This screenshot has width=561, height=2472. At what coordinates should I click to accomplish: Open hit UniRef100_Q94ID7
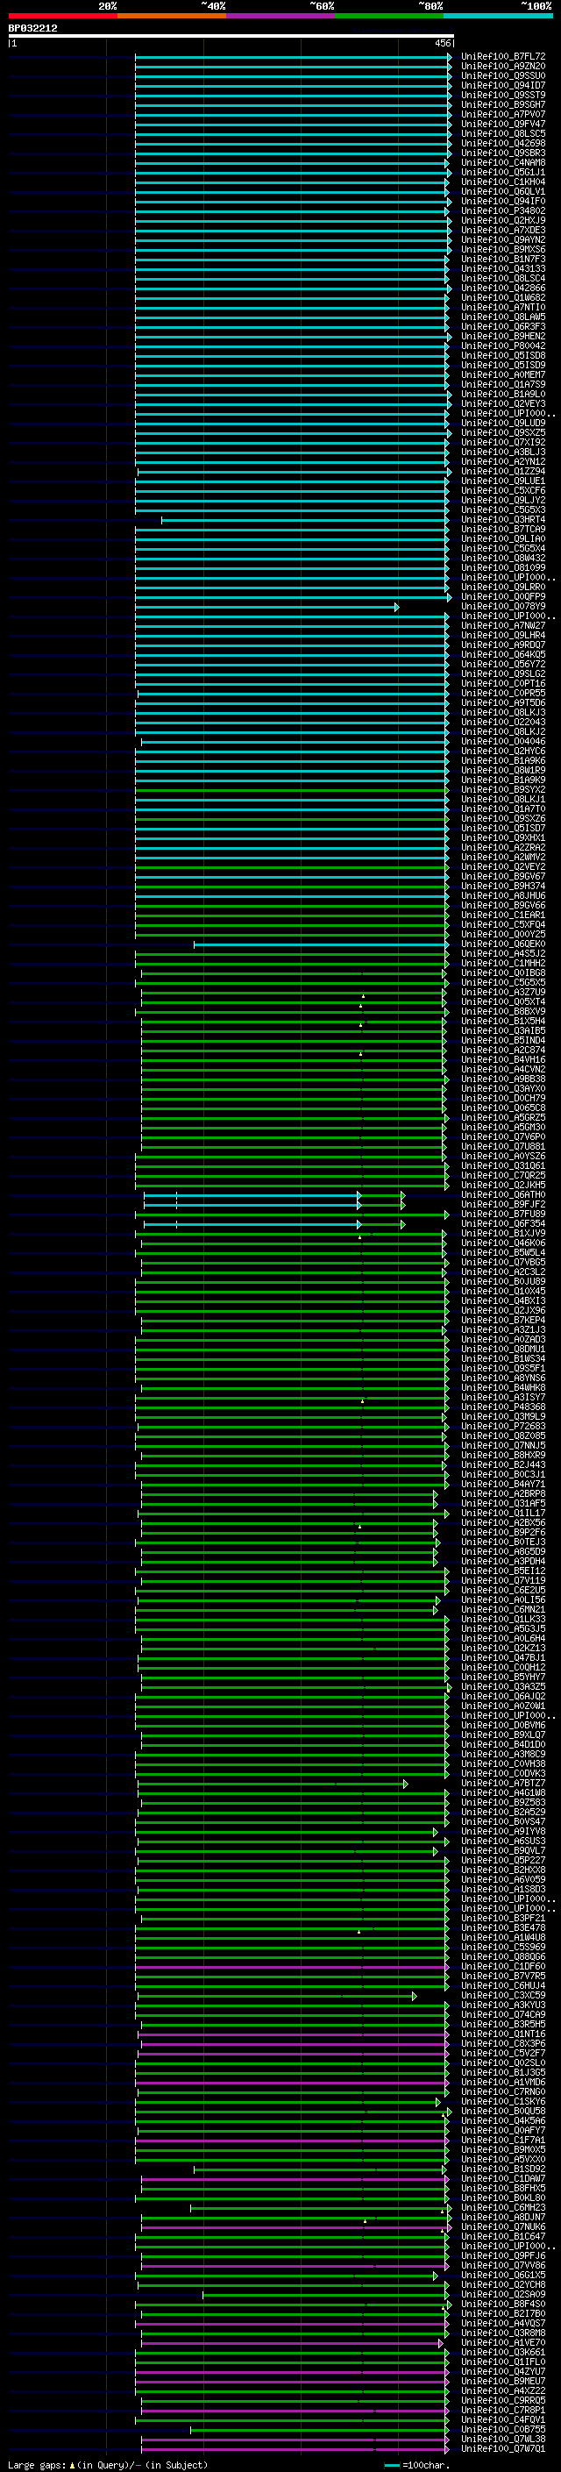[x=503, y=85]
